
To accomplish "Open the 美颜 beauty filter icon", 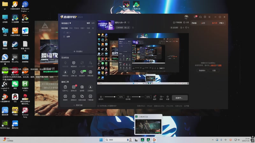I will point(155,98).
